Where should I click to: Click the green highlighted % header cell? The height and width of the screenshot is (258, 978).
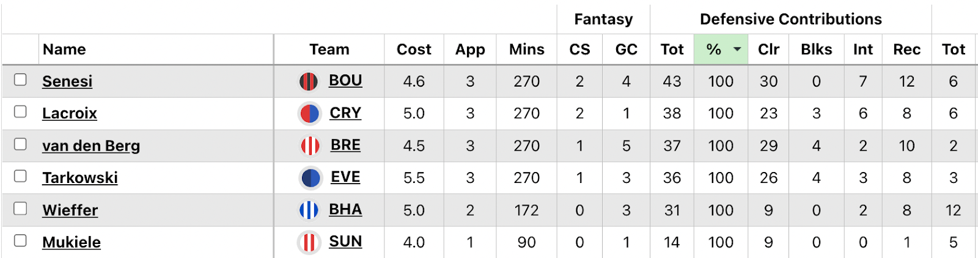click(x=714, y=49)
